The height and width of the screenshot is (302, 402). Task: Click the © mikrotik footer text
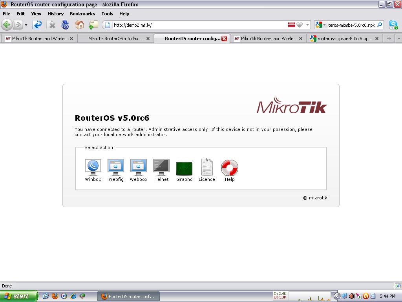pos(315,198)
